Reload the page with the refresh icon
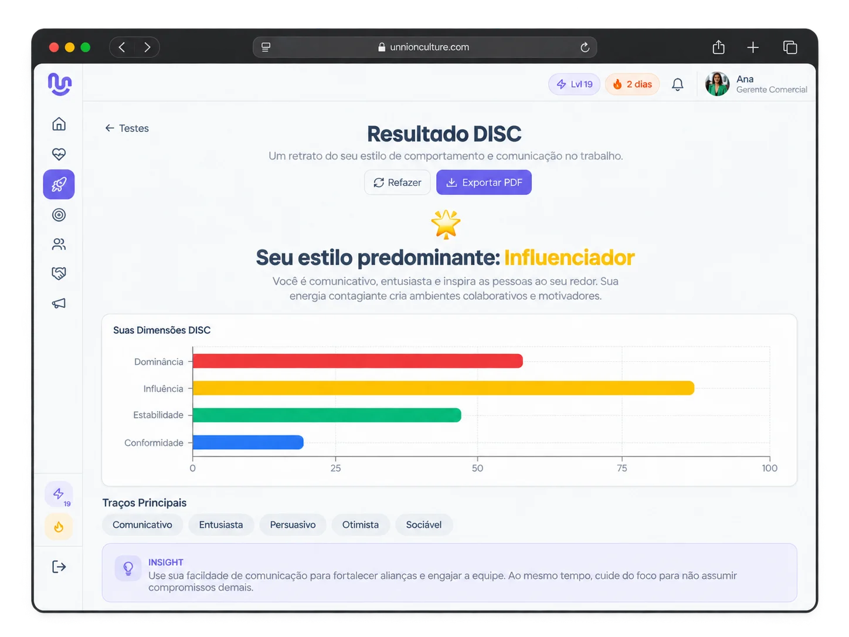849x637 pixels. click(585, 47)
